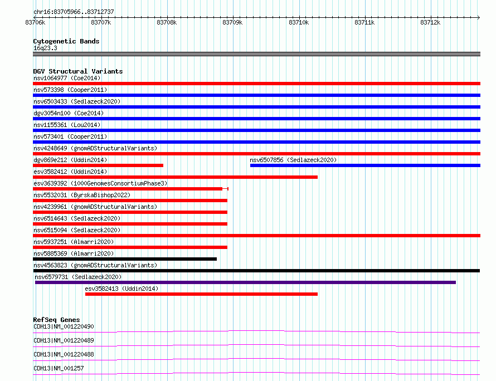Screen dimensions: 496x381
Task: Select the red bar of esv3582413
Action: (x=202, y=294)
